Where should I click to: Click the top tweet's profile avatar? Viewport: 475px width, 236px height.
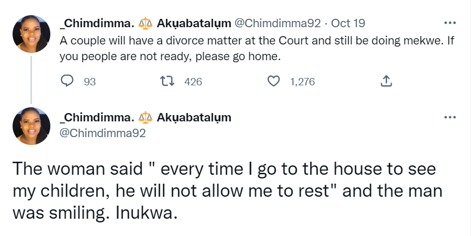pos(31,33)
